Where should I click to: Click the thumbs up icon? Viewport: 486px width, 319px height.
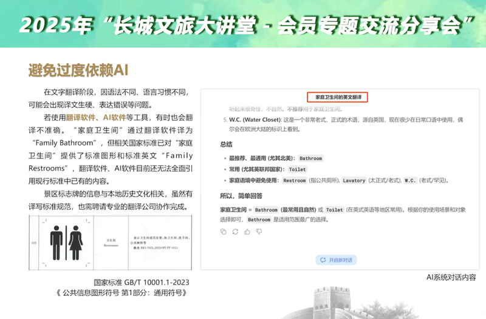(247, 232)
